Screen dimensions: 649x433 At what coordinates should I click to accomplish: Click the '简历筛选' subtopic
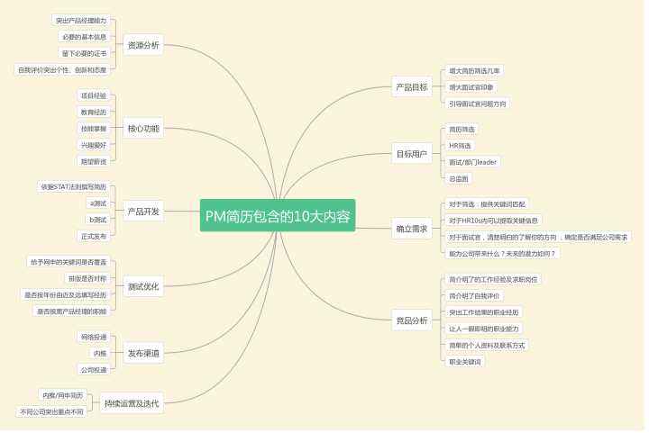[x=462, y=130]
